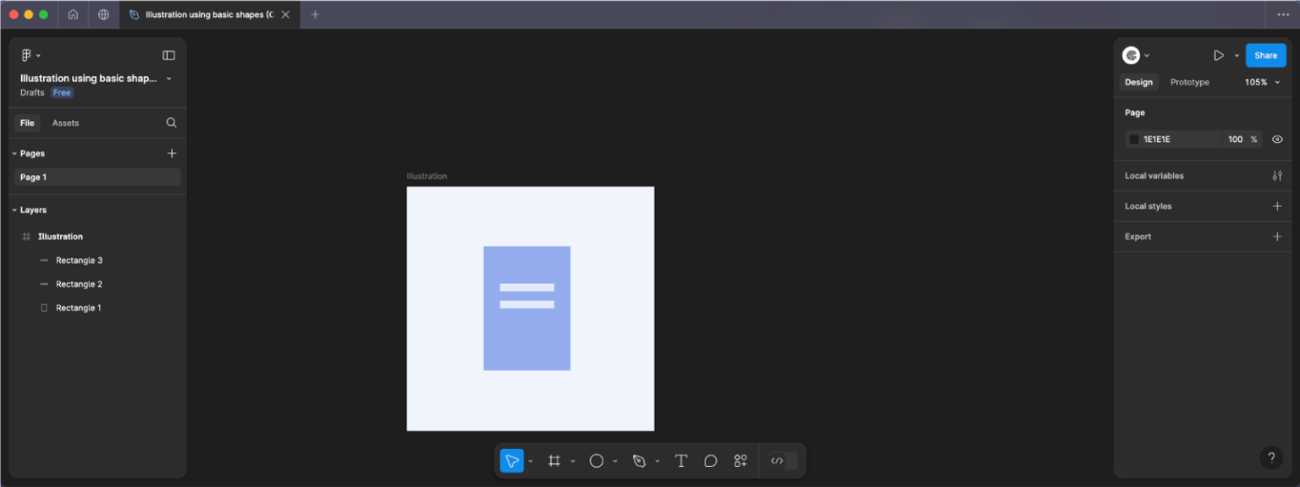Select the Frame tool
Image resolution: width=1300 pixels, height=487 pixels.
[x=554, y=461]
